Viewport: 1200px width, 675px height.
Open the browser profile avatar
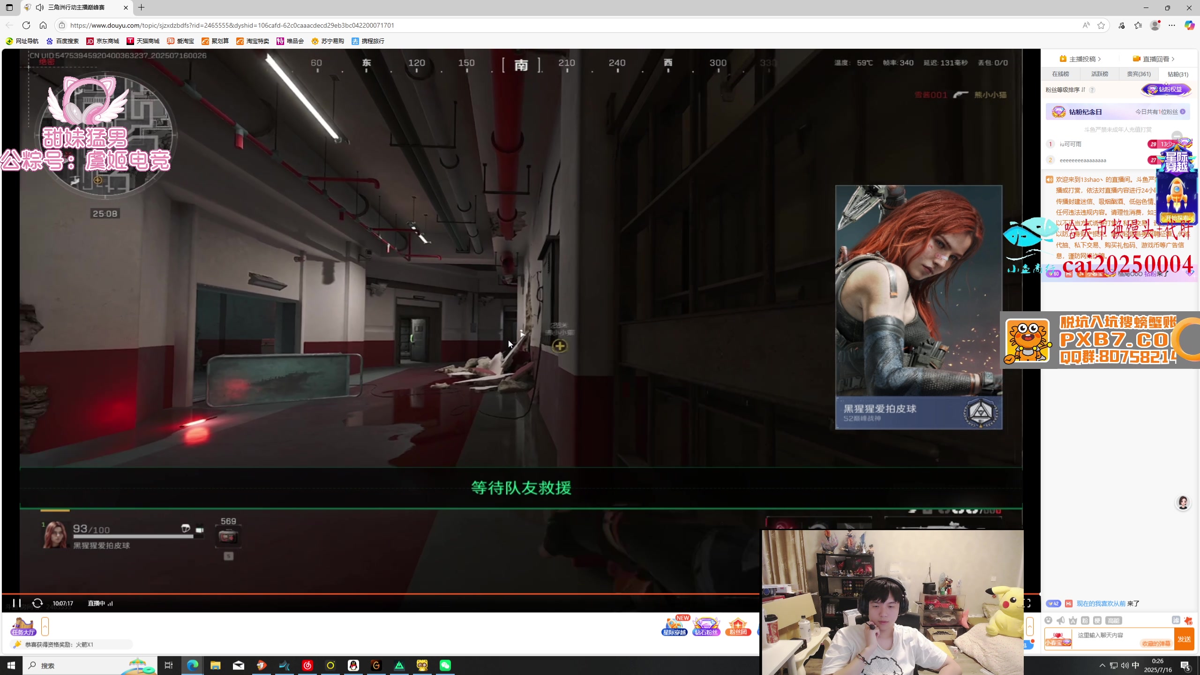click(1155, 25)
